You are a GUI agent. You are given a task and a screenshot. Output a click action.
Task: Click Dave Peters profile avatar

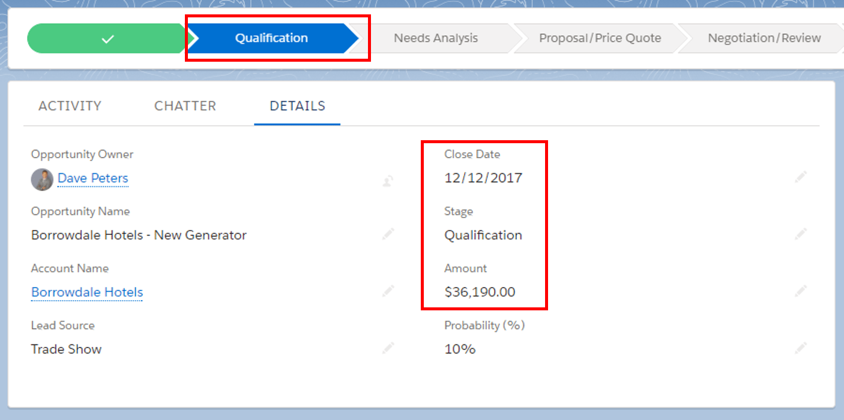42,179
